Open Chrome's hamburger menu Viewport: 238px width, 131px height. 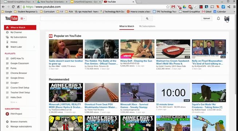tap(234, 7)
